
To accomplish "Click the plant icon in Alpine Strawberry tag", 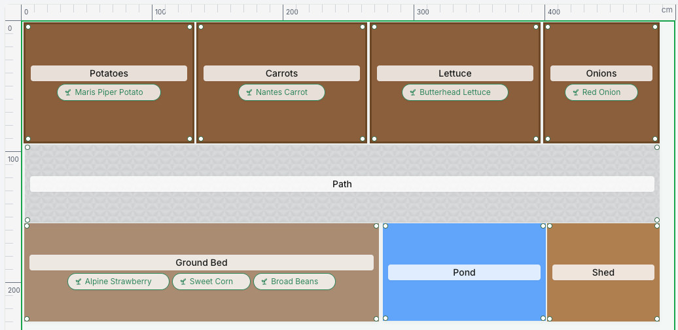I will 79,282.
